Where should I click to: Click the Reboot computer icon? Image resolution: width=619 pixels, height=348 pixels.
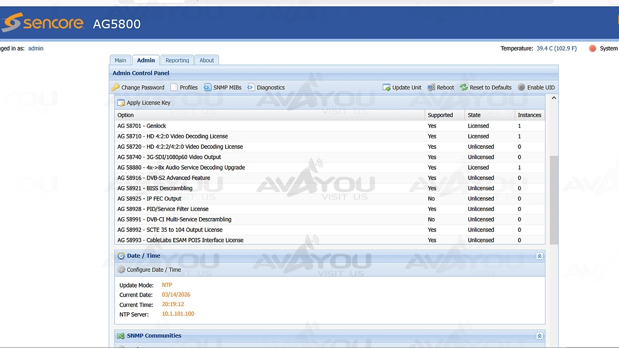click(x=431, y=87)
